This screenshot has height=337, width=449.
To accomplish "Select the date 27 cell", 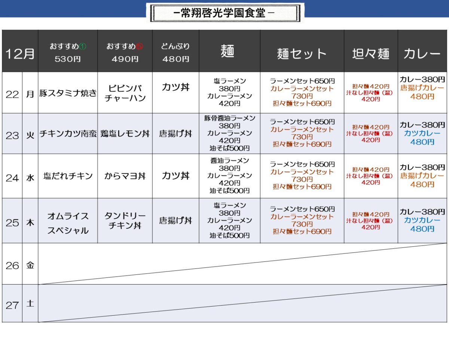I will [12, 305].
